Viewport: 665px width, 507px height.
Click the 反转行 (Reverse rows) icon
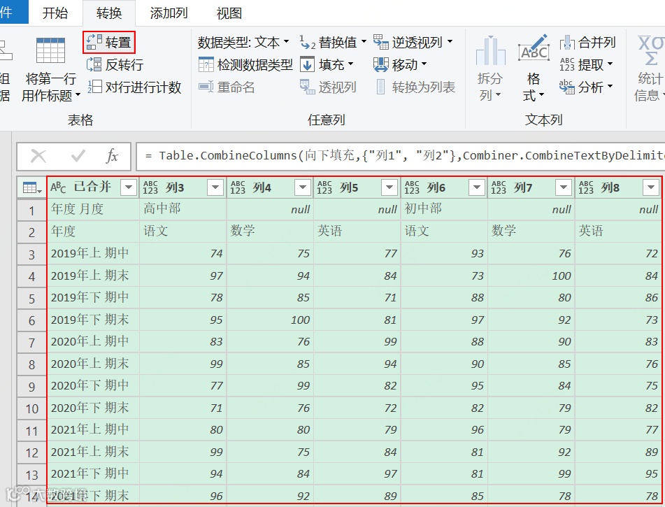[94, 64]
